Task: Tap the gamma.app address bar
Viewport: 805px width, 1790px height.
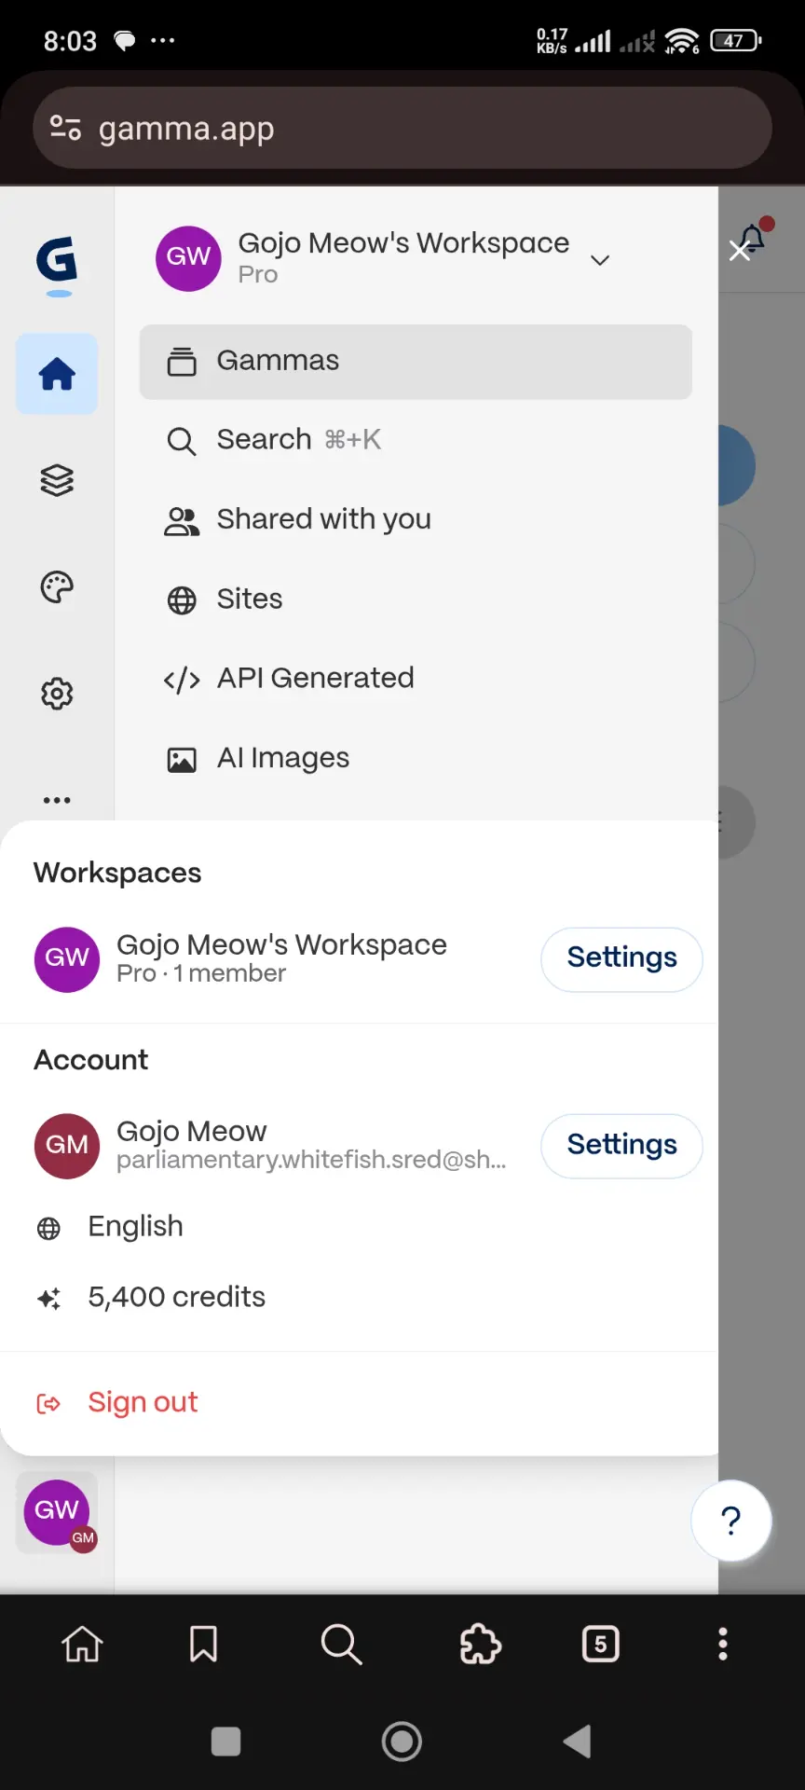Action: [x=402, y=128]
